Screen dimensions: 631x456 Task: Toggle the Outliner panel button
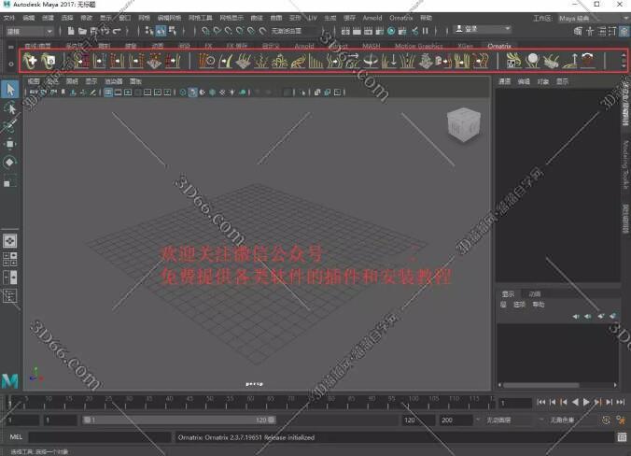click(x=10, y=296)
